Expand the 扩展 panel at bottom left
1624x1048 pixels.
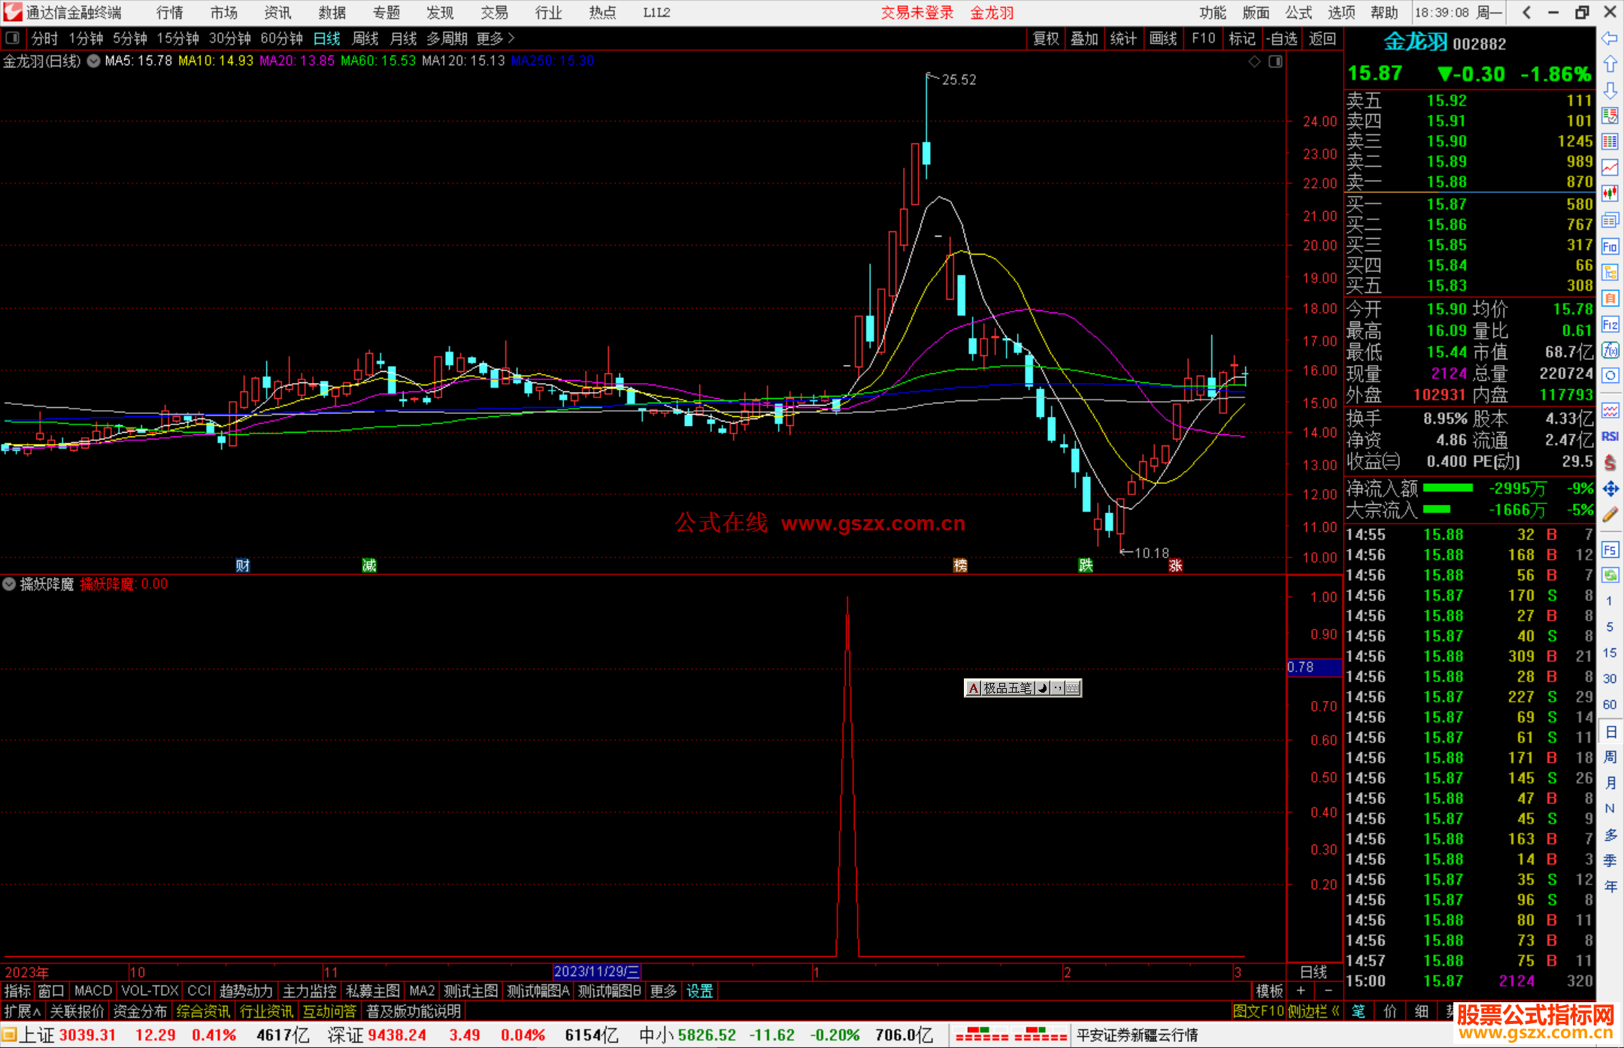(22, 1011)
